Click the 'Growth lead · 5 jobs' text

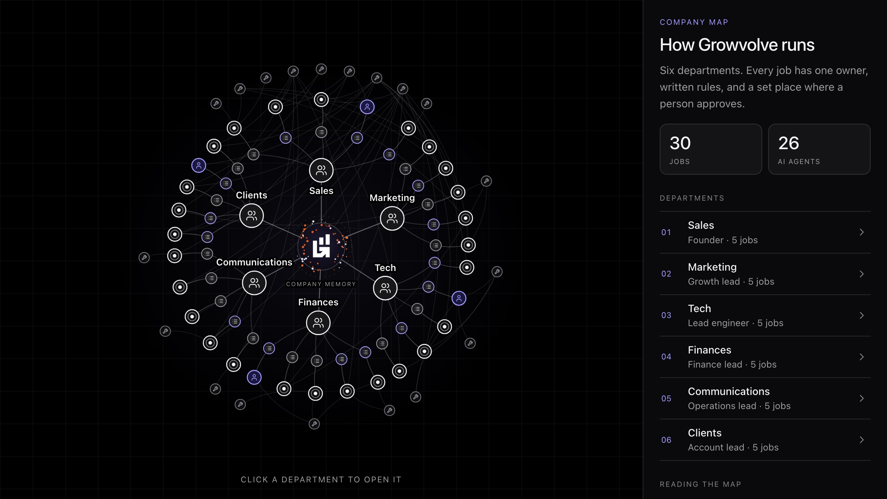click(731, 282)
